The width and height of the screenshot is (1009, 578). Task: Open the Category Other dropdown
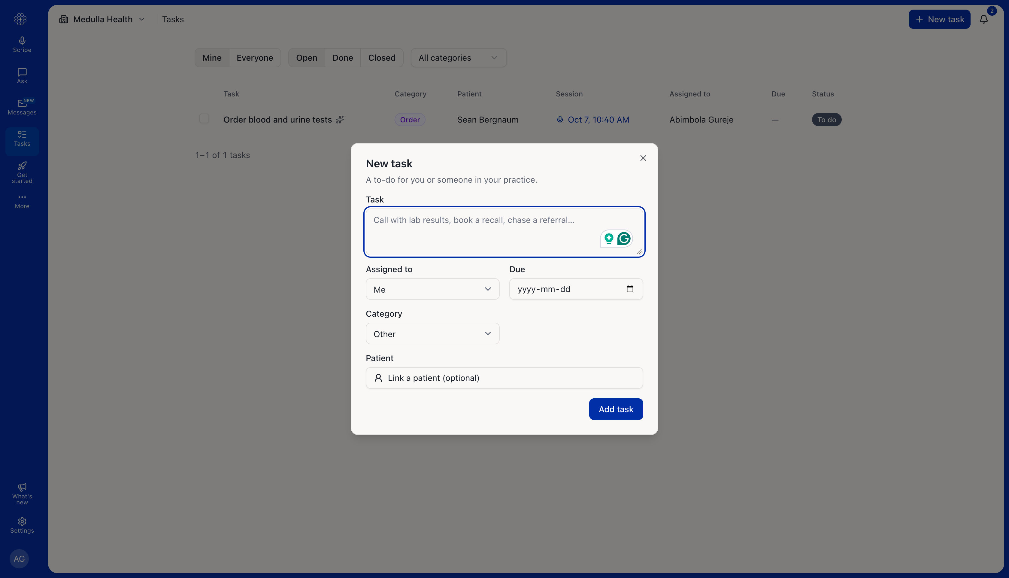click(432, 333)
